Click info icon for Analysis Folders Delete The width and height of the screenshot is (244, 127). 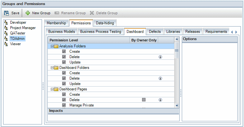(160, 57)
